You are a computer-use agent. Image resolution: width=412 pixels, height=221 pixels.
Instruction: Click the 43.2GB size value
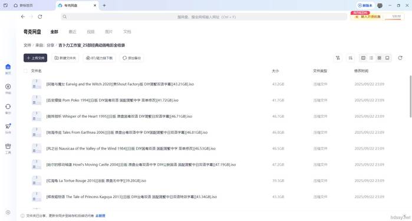tap(278, 84)
